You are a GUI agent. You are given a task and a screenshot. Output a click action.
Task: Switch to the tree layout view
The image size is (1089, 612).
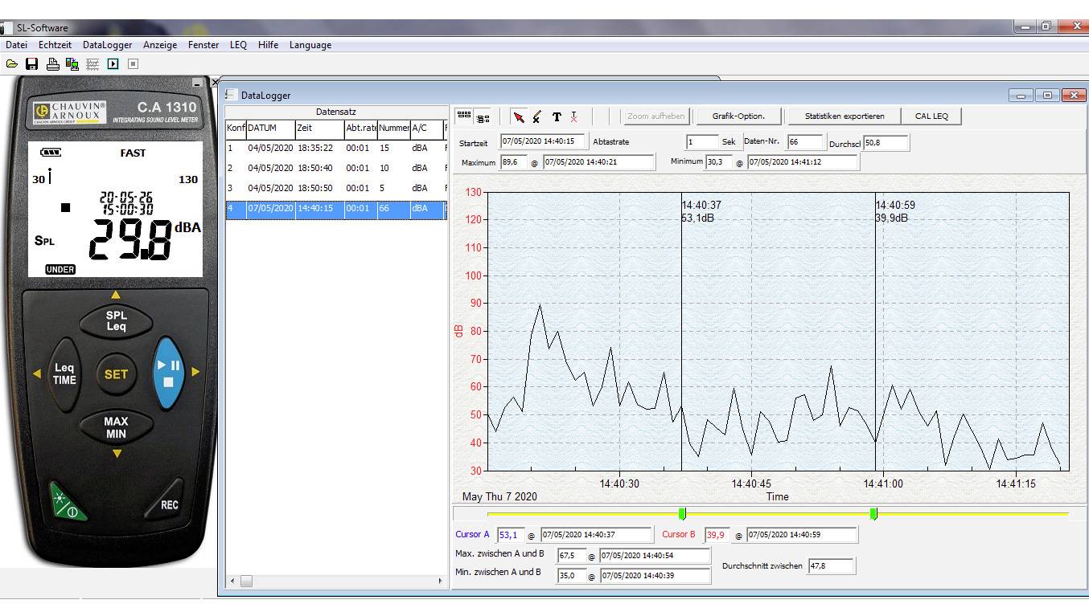483,116
